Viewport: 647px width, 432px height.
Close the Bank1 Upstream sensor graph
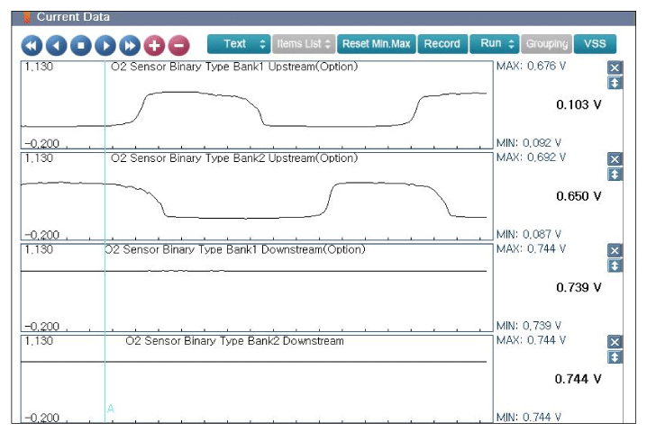(x=615, y=68)
